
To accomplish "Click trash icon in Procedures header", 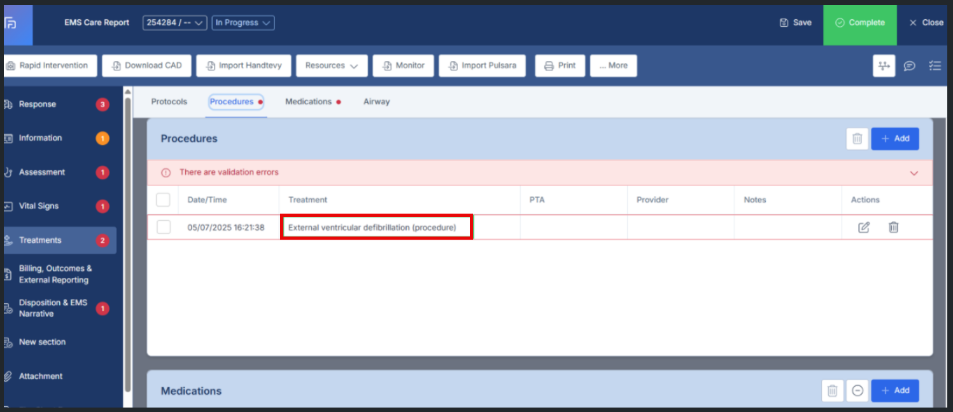I will point(857,139).
